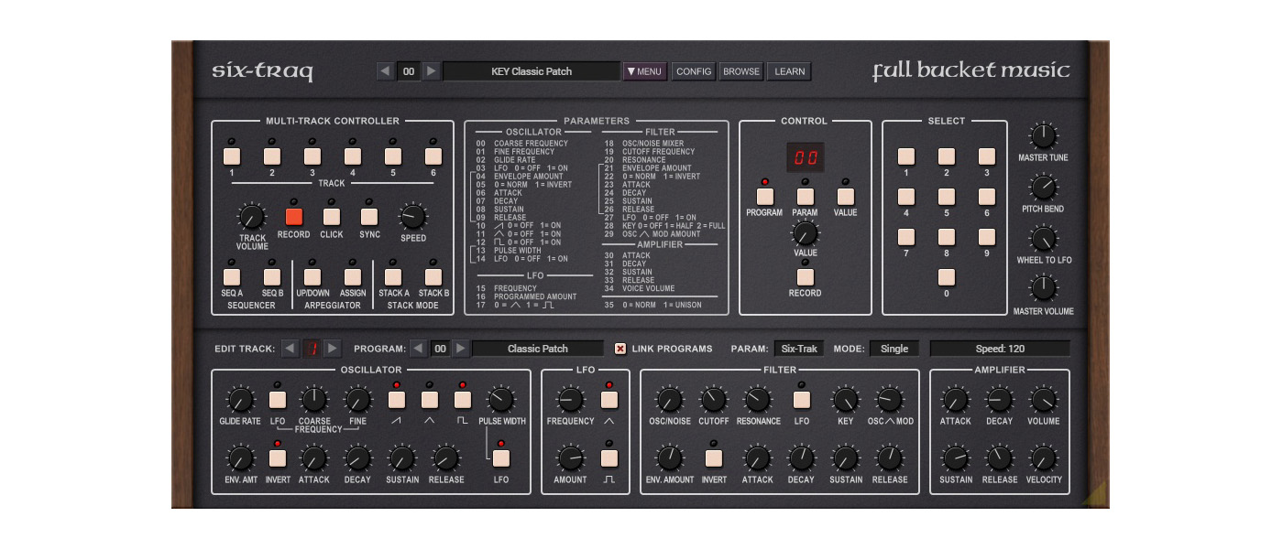Activate STACK B mode button

click(433, 276)
